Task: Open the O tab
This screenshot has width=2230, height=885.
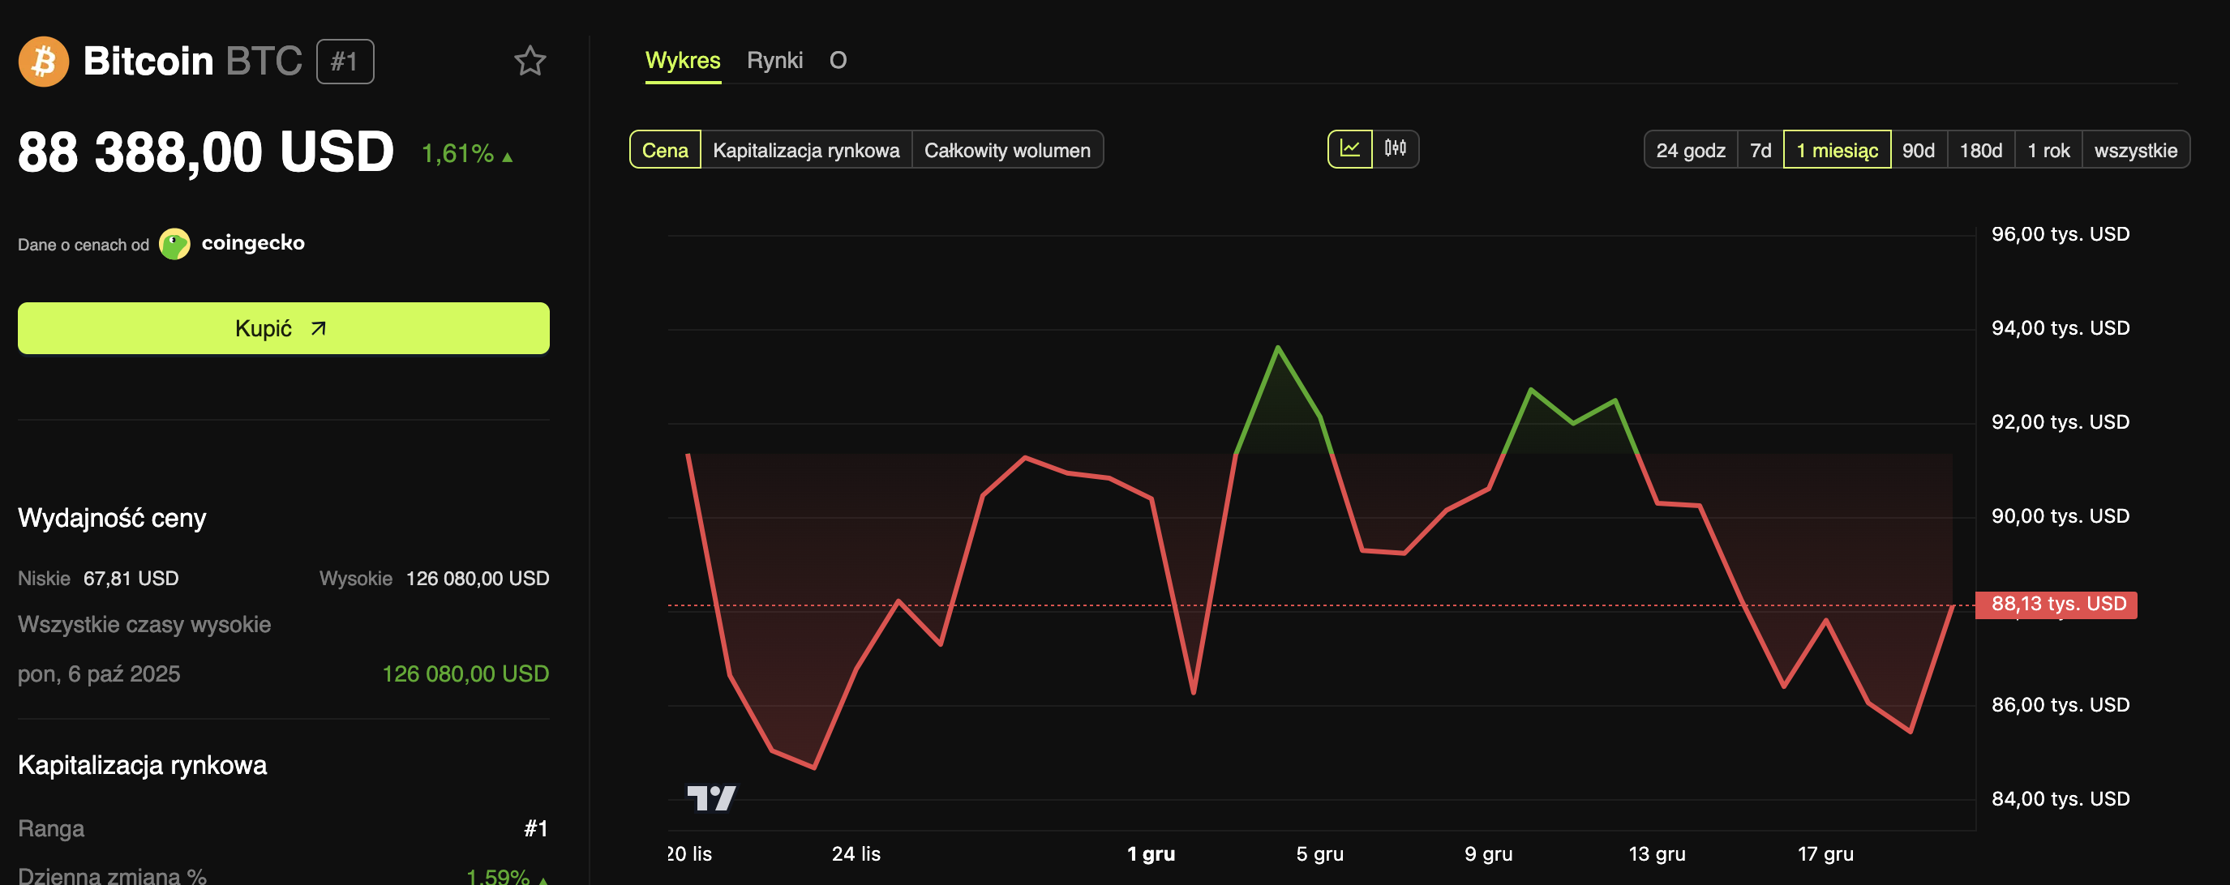Action: click(x=837, y=61)
